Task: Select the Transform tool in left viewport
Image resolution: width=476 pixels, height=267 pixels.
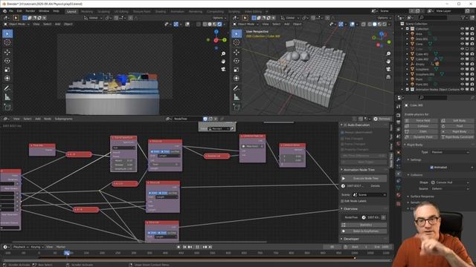Action: click(7, 79)
